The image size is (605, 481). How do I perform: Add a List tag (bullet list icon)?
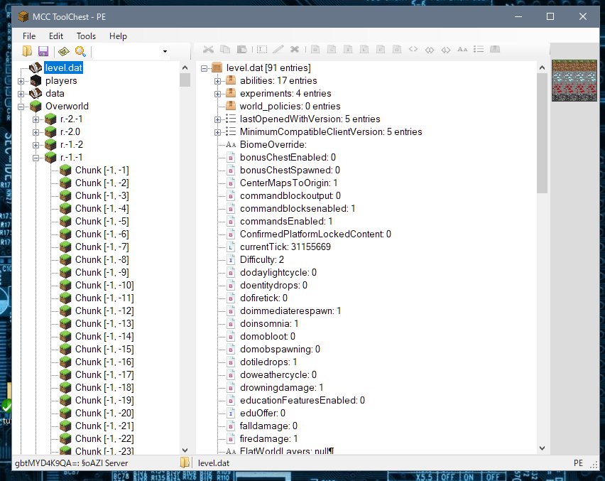479,50
